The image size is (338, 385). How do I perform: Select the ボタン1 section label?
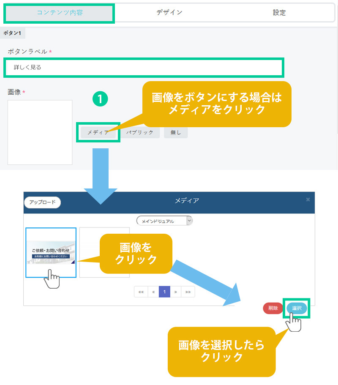pos(12,33)
